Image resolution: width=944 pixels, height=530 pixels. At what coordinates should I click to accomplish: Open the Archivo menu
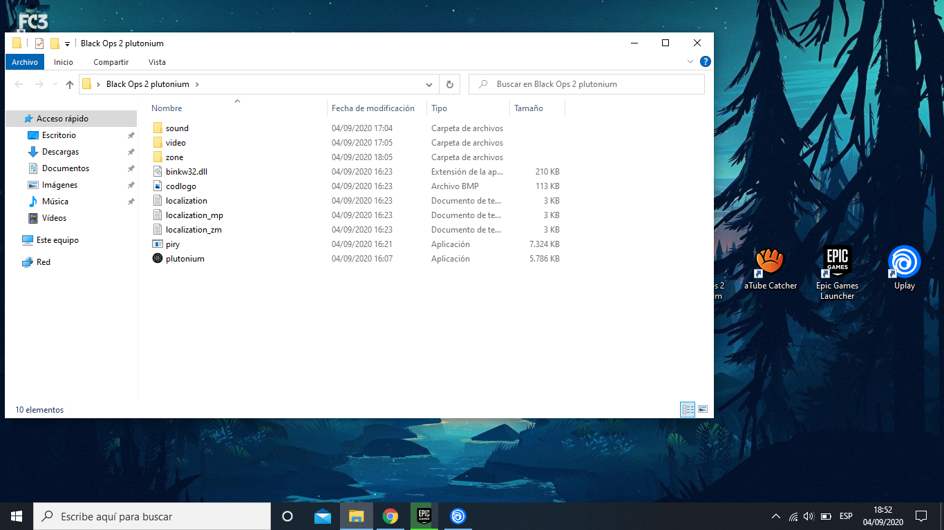tap(25, 62)
